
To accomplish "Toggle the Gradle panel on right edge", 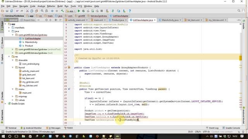I will [x=244, y=24].
